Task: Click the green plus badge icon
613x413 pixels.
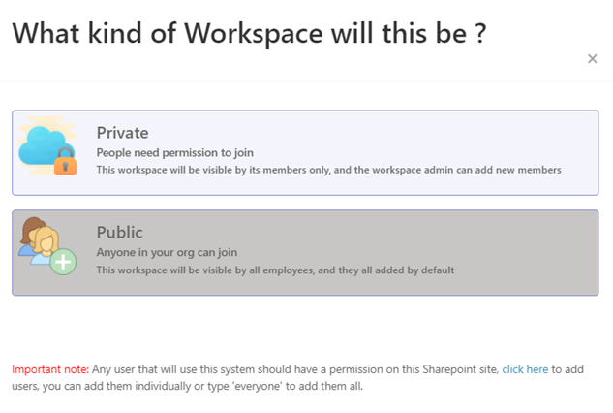Action: [x=63, y=262]
